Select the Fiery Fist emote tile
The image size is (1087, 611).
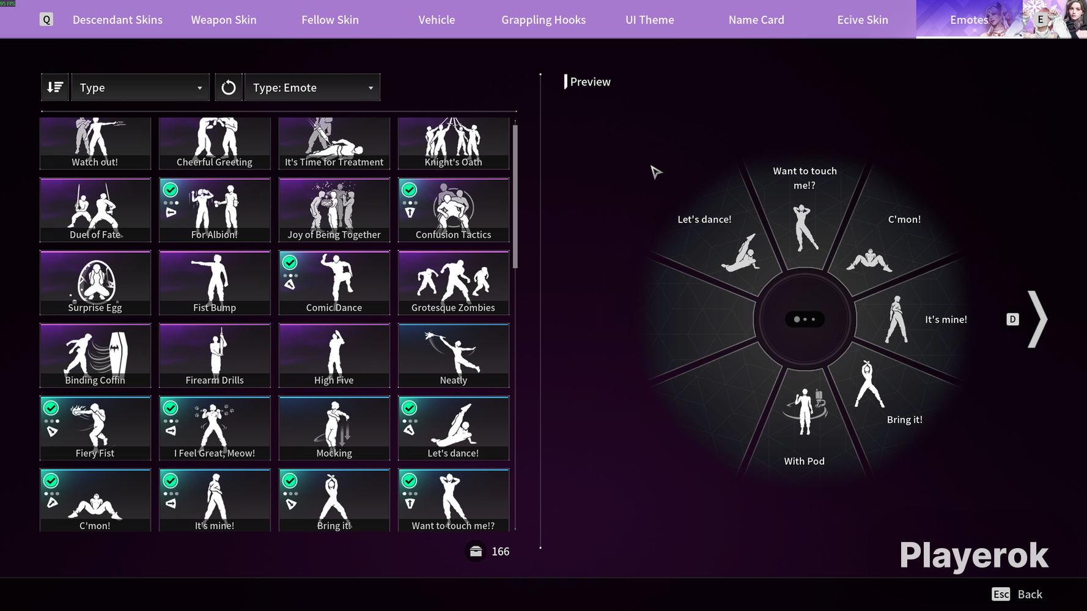click(x=95, y=428)
